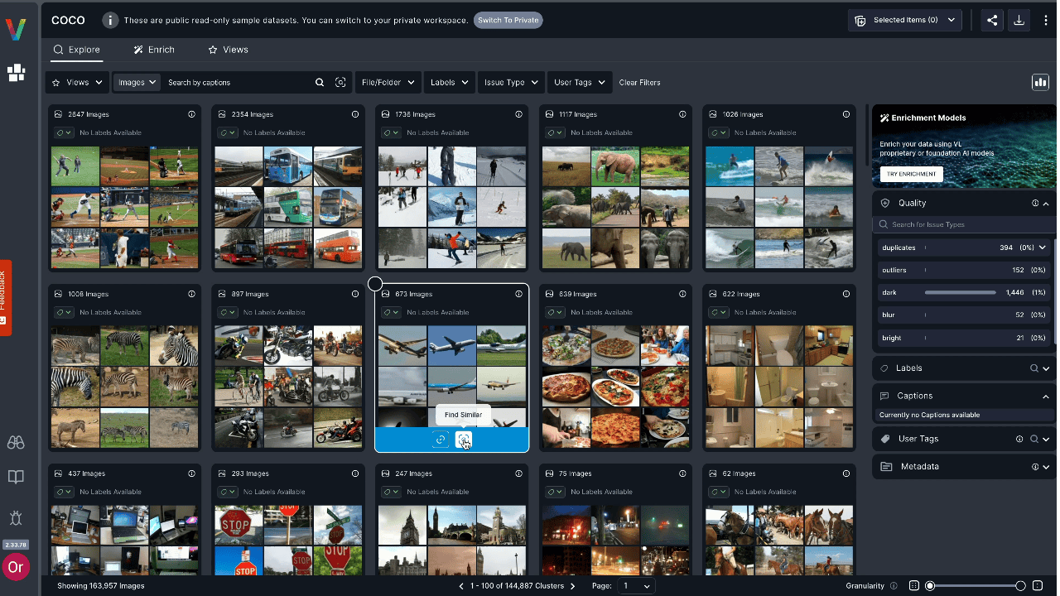Image resolution: width=1060 pixels, height=596 pixels.
Task: Click Clear Filters
Action: click(x=640, y=83)
